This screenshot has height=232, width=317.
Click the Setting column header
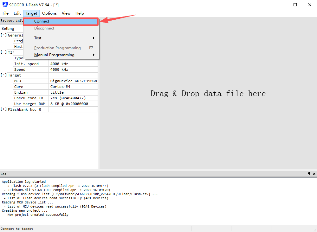point(8,29)
